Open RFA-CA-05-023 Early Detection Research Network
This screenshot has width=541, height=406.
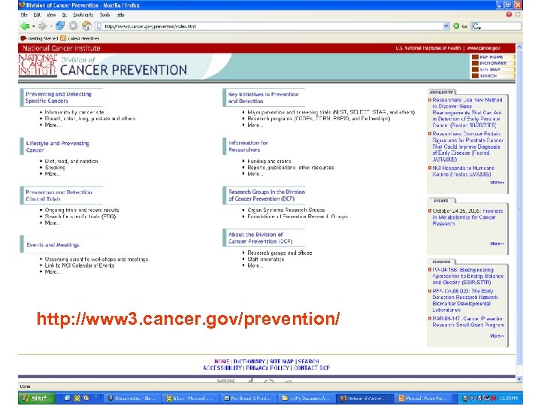pyautogui.click(x=465, y=300)
